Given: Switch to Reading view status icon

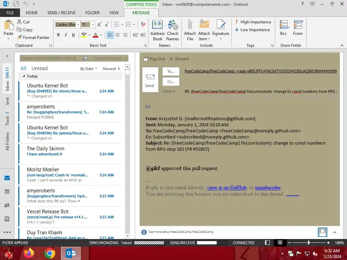Looking at the screenshot, I should click(280, 242).
